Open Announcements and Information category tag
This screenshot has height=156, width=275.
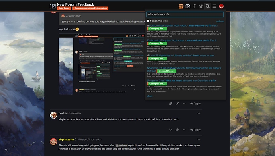90,8
